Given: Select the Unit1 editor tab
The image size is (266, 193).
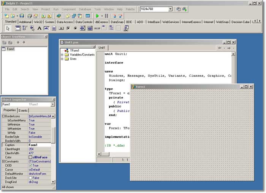Looking at the screenshot, I should [102, 48].
